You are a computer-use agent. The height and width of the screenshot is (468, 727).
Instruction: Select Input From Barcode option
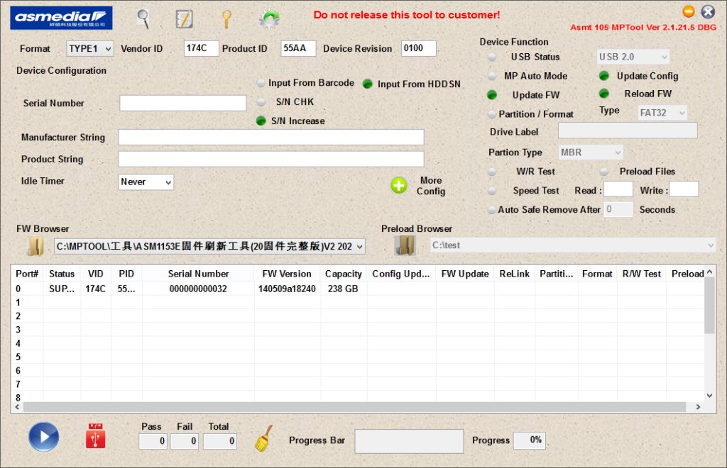(261, 83)
